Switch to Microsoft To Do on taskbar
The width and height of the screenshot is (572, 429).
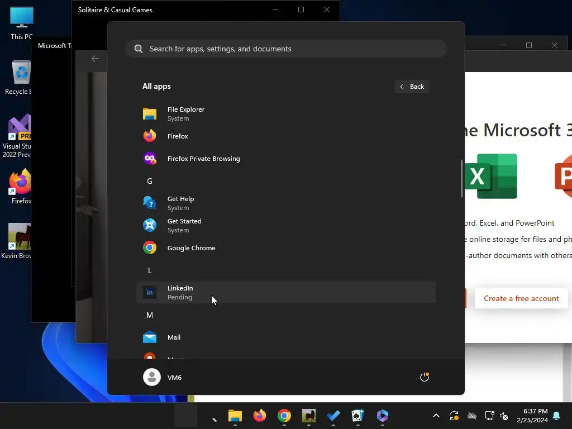333,416
